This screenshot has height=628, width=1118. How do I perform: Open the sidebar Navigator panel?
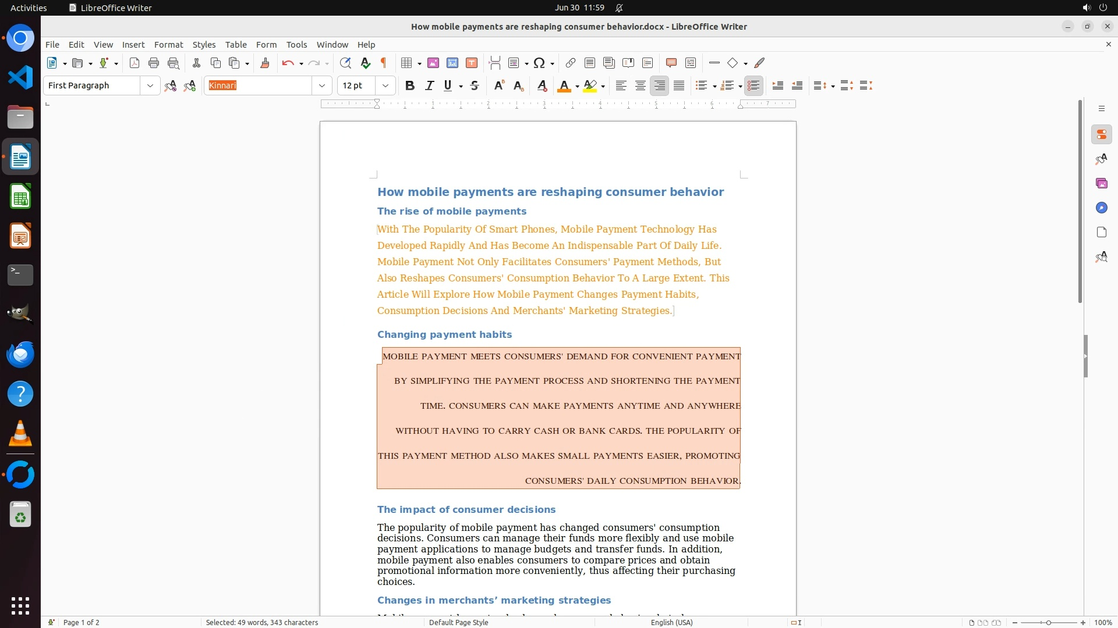click(x=1101, y=208)
